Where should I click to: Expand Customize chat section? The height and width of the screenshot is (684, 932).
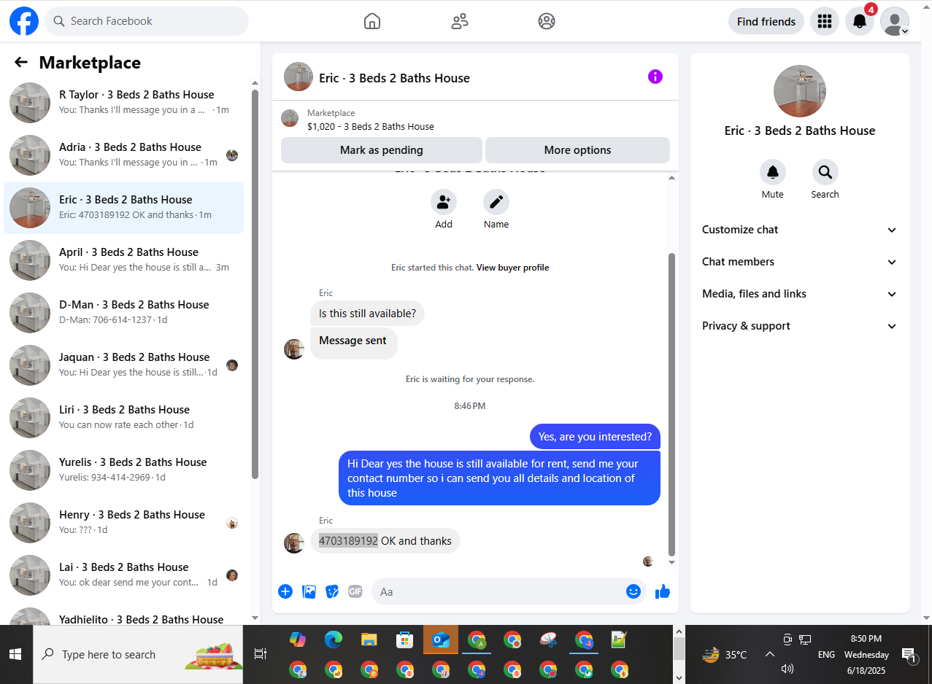800,230
